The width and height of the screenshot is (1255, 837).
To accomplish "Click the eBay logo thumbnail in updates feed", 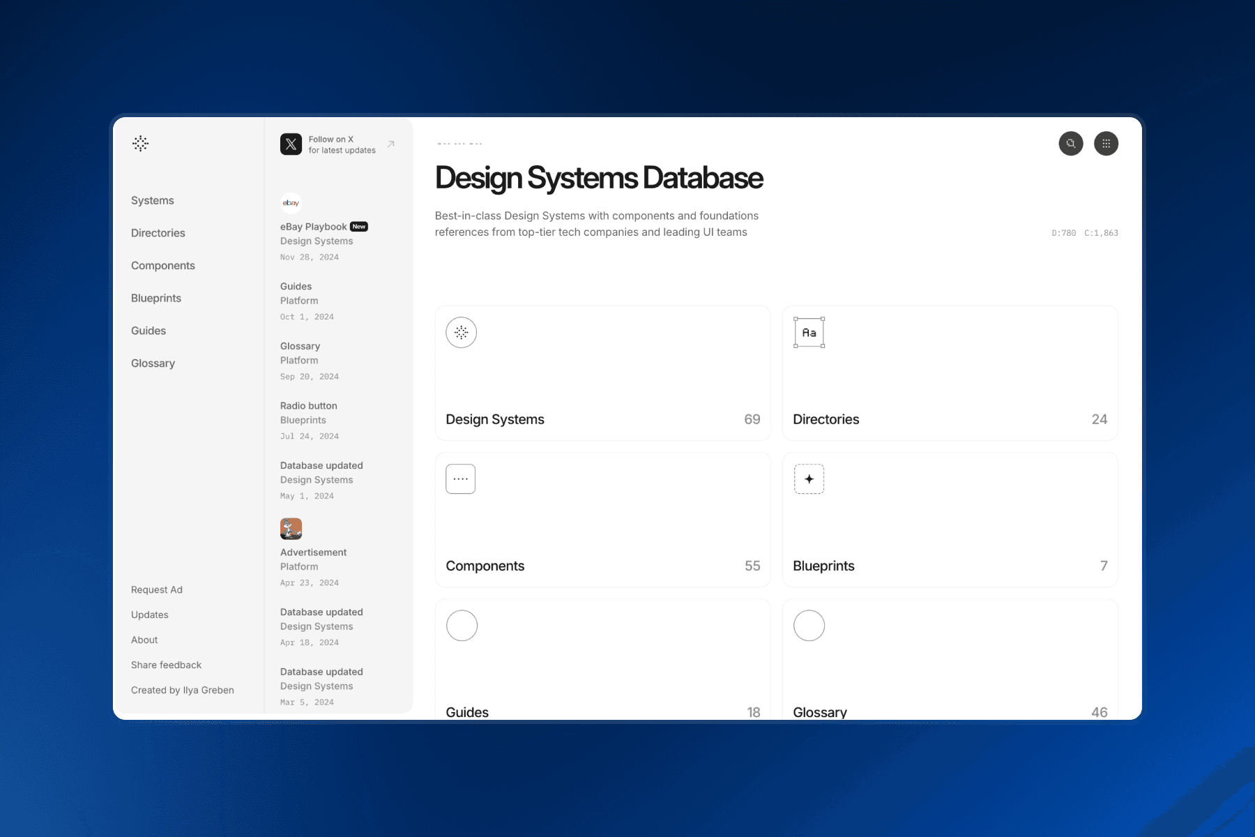I will [x=290, y=203].
